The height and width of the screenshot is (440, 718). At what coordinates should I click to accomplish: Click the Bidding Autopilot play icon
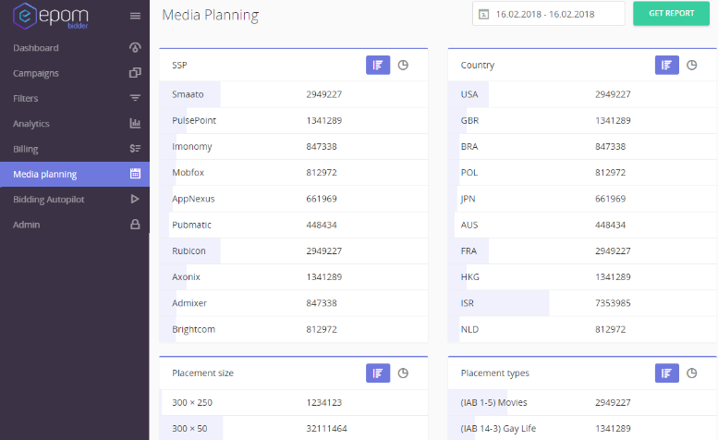(x=135, y=199)
